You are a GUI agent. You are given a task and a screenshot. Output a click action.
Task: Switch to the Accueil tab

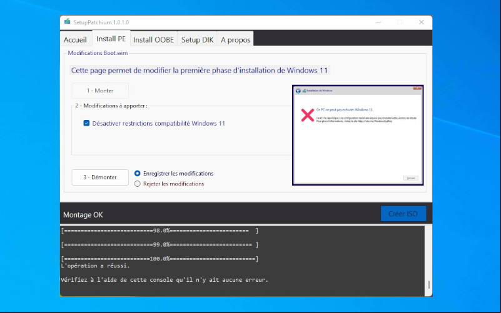75,39
